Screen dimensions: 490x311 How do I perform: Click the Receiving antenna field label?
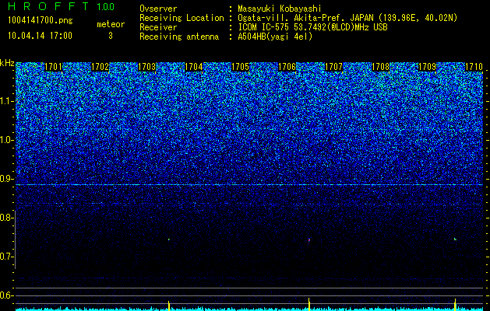pyautogui.click(x=179, y=37)
